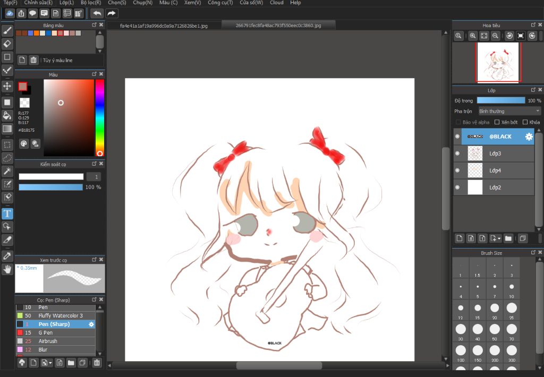Open add-brush dropdown in brush panel

50,363
